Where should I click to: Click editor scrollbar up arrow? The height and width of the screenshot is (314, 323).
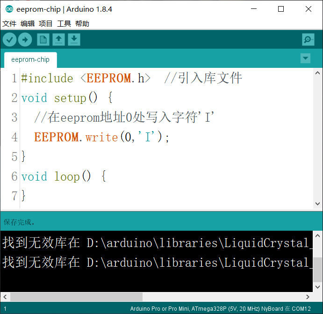[318, 73]
